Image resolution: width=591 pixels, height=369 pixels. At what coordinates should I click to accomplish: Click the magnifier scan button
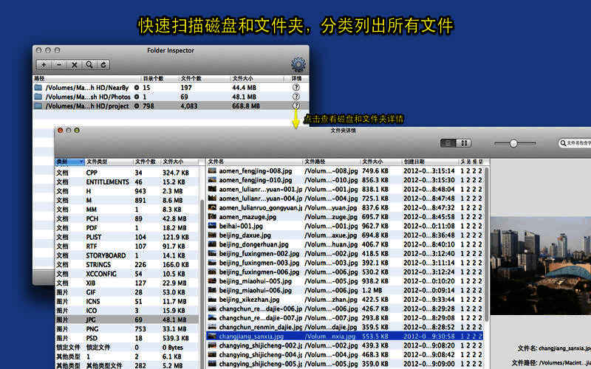[89, 65]
